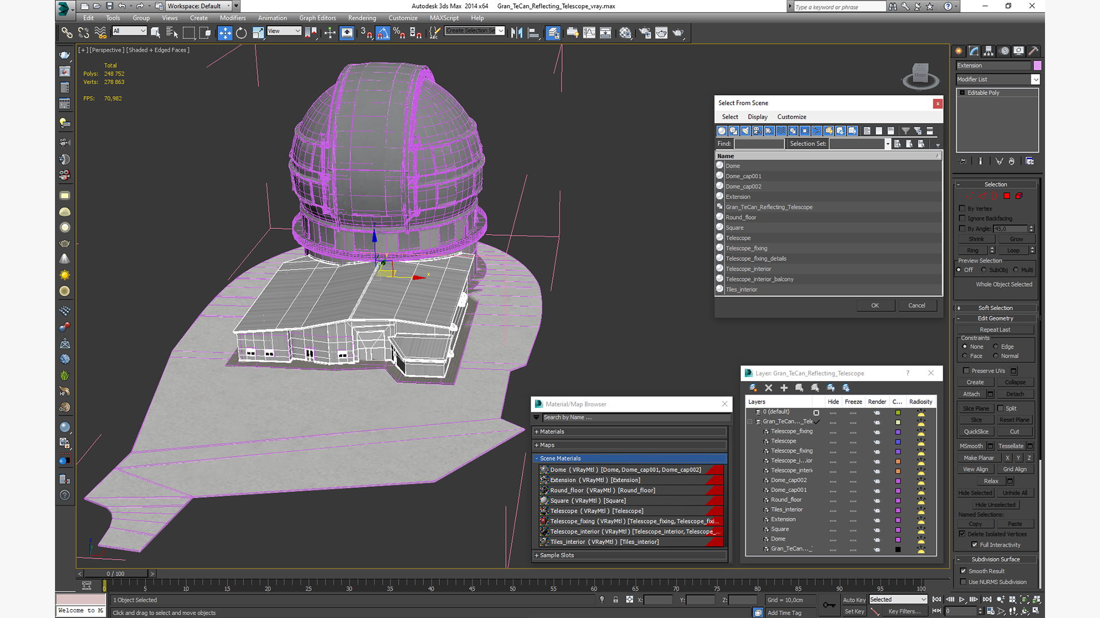Click Cancel button in Select From Scene
This screenshot has width=1100, height=618.
point(917,305)
